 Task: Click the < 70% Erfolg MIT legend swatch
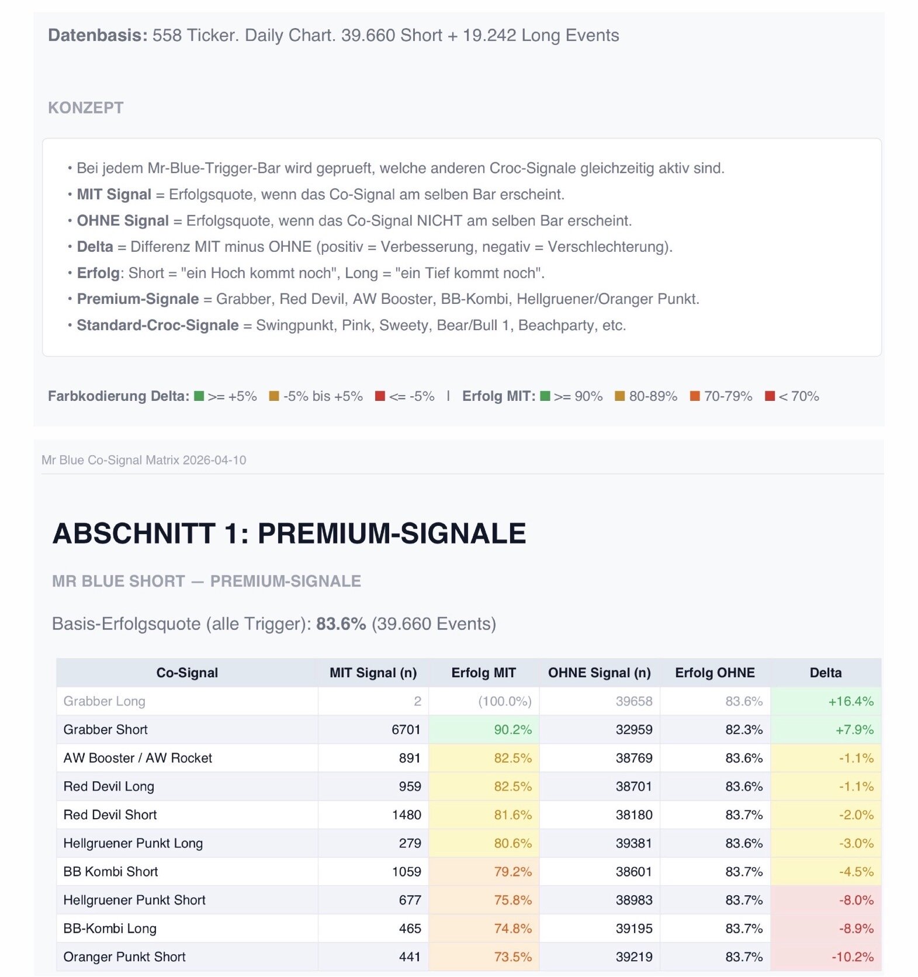point(770,396)
